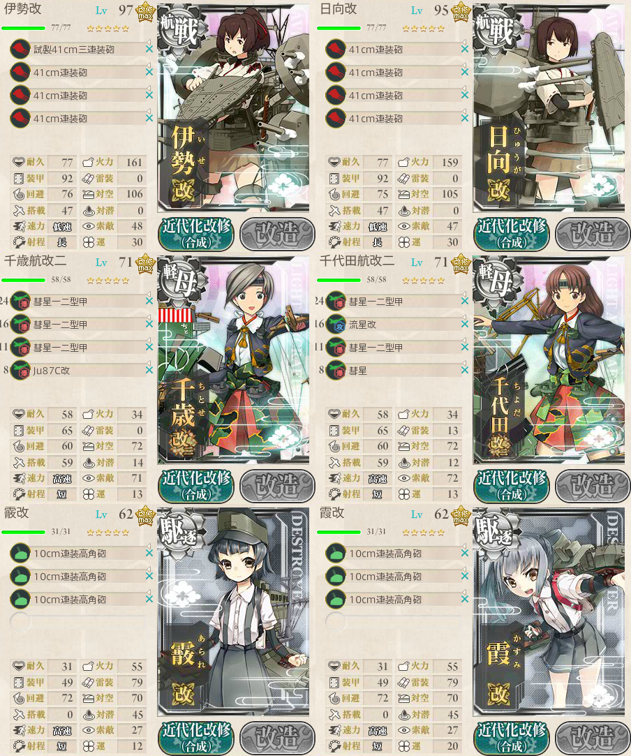Click green dive bomber icon beside Ju87C改
This screenshot has height=756, width=631.
click(x=20, y=370)
